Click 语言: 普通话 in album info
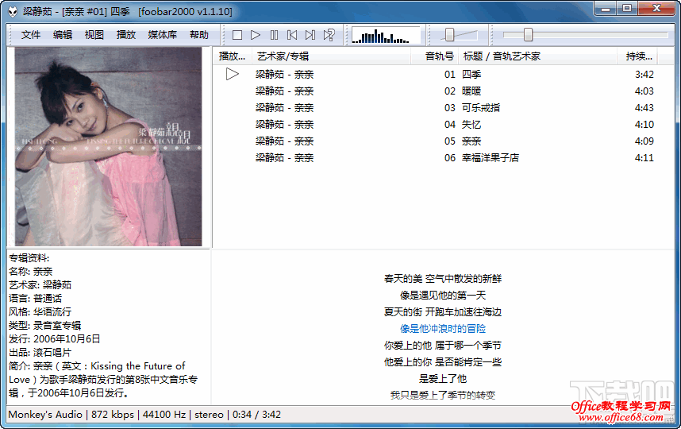The image size is (681, 429). (x=35, y=299)
